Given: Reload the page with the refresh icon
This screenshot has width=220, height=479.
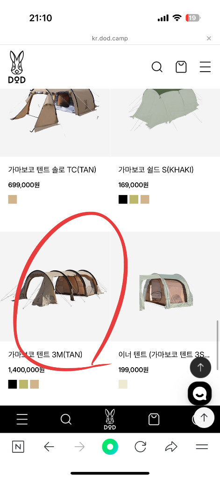Looking at the screenshot, I should tap(140, 447).
